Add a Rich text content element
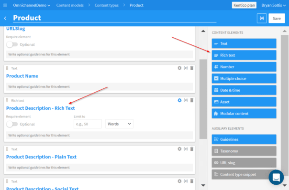Image resolution: width=289 pixels, height=190 pixels. tap(244, 55)
